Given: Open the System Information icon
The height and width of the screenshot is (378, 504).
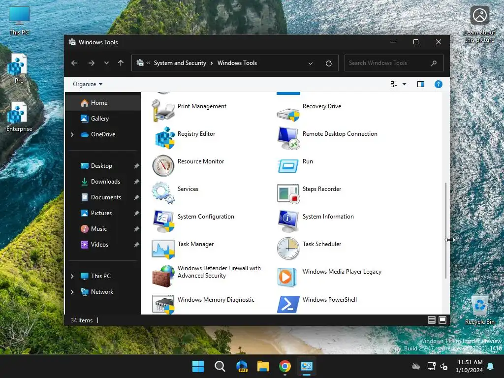Looking at the screenshot, I should coord(288,221).
